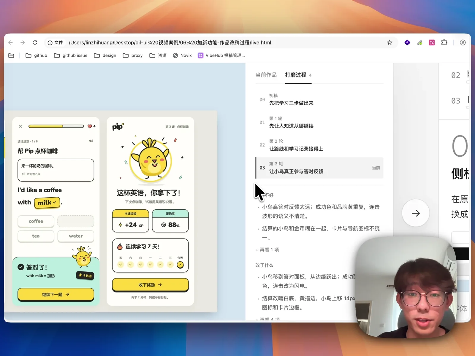Choose the tea word option
Image resolution: width=475 pixels, height=356 pixels.
(36, 236)
